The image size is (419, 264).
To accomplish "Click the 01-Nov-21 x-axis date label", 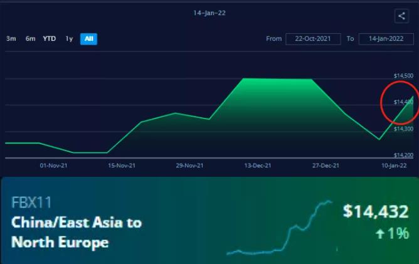I will click(53, 166).
